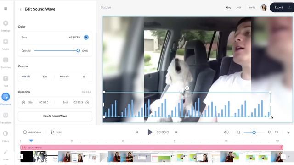Skip backward in the timeline

(x=137, y=132)
